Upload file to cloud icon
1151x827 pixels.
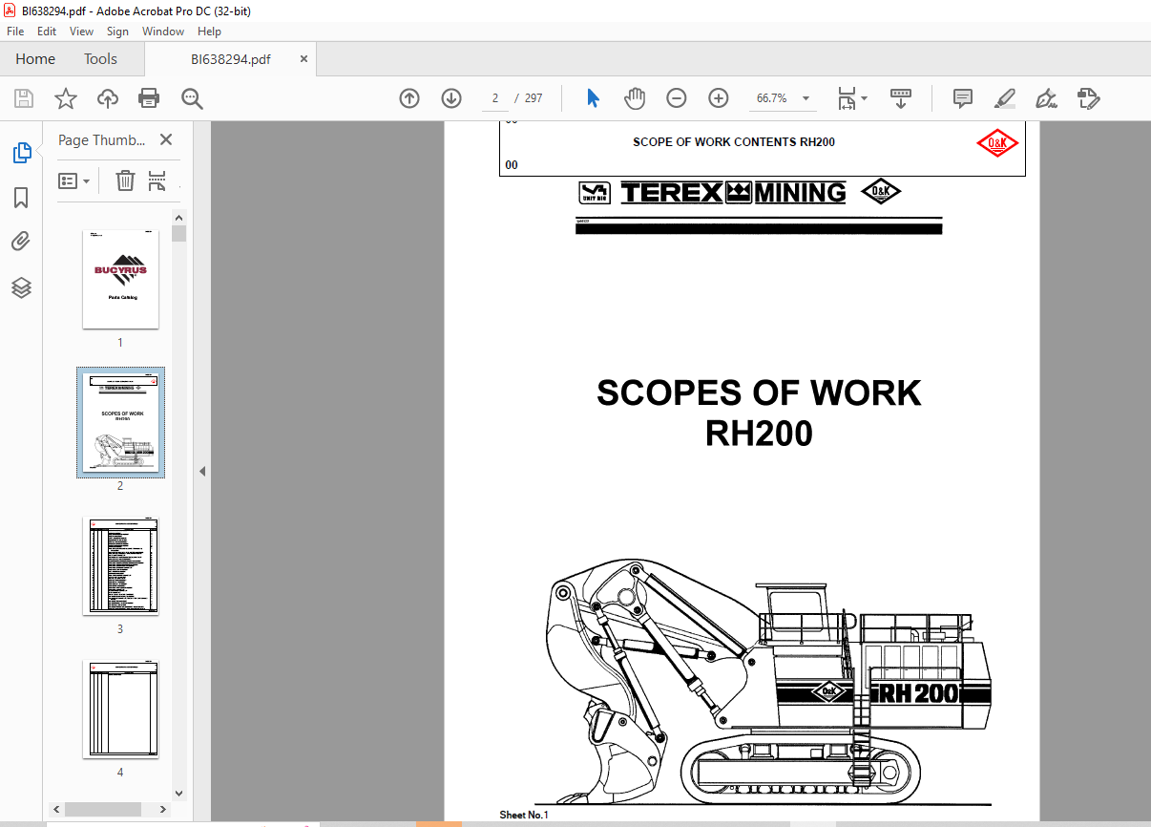coord(108,98)
